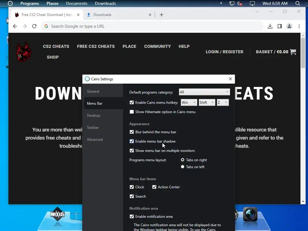The height and width of the screenshot is (231, 308).
Task: Toggle Enable Cairo menu hotkey checkbox
Action: pyautogui.click(x=132, y=103)
